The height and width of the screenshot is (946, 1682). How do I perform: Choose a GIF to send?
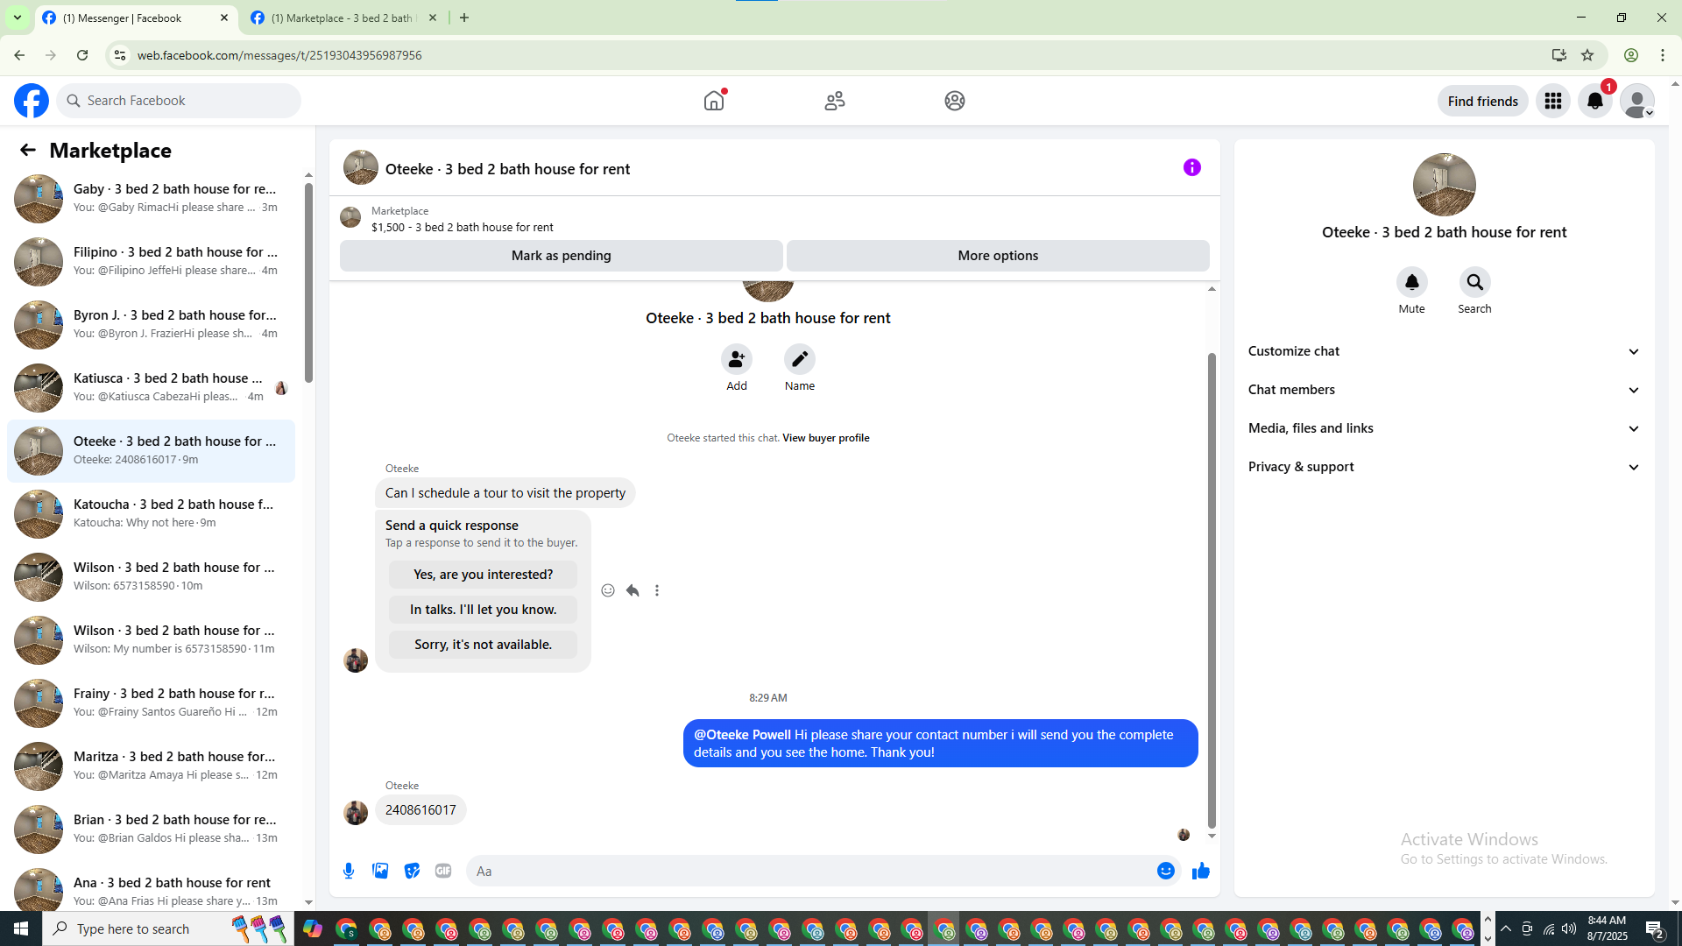[x=443, y=871]
